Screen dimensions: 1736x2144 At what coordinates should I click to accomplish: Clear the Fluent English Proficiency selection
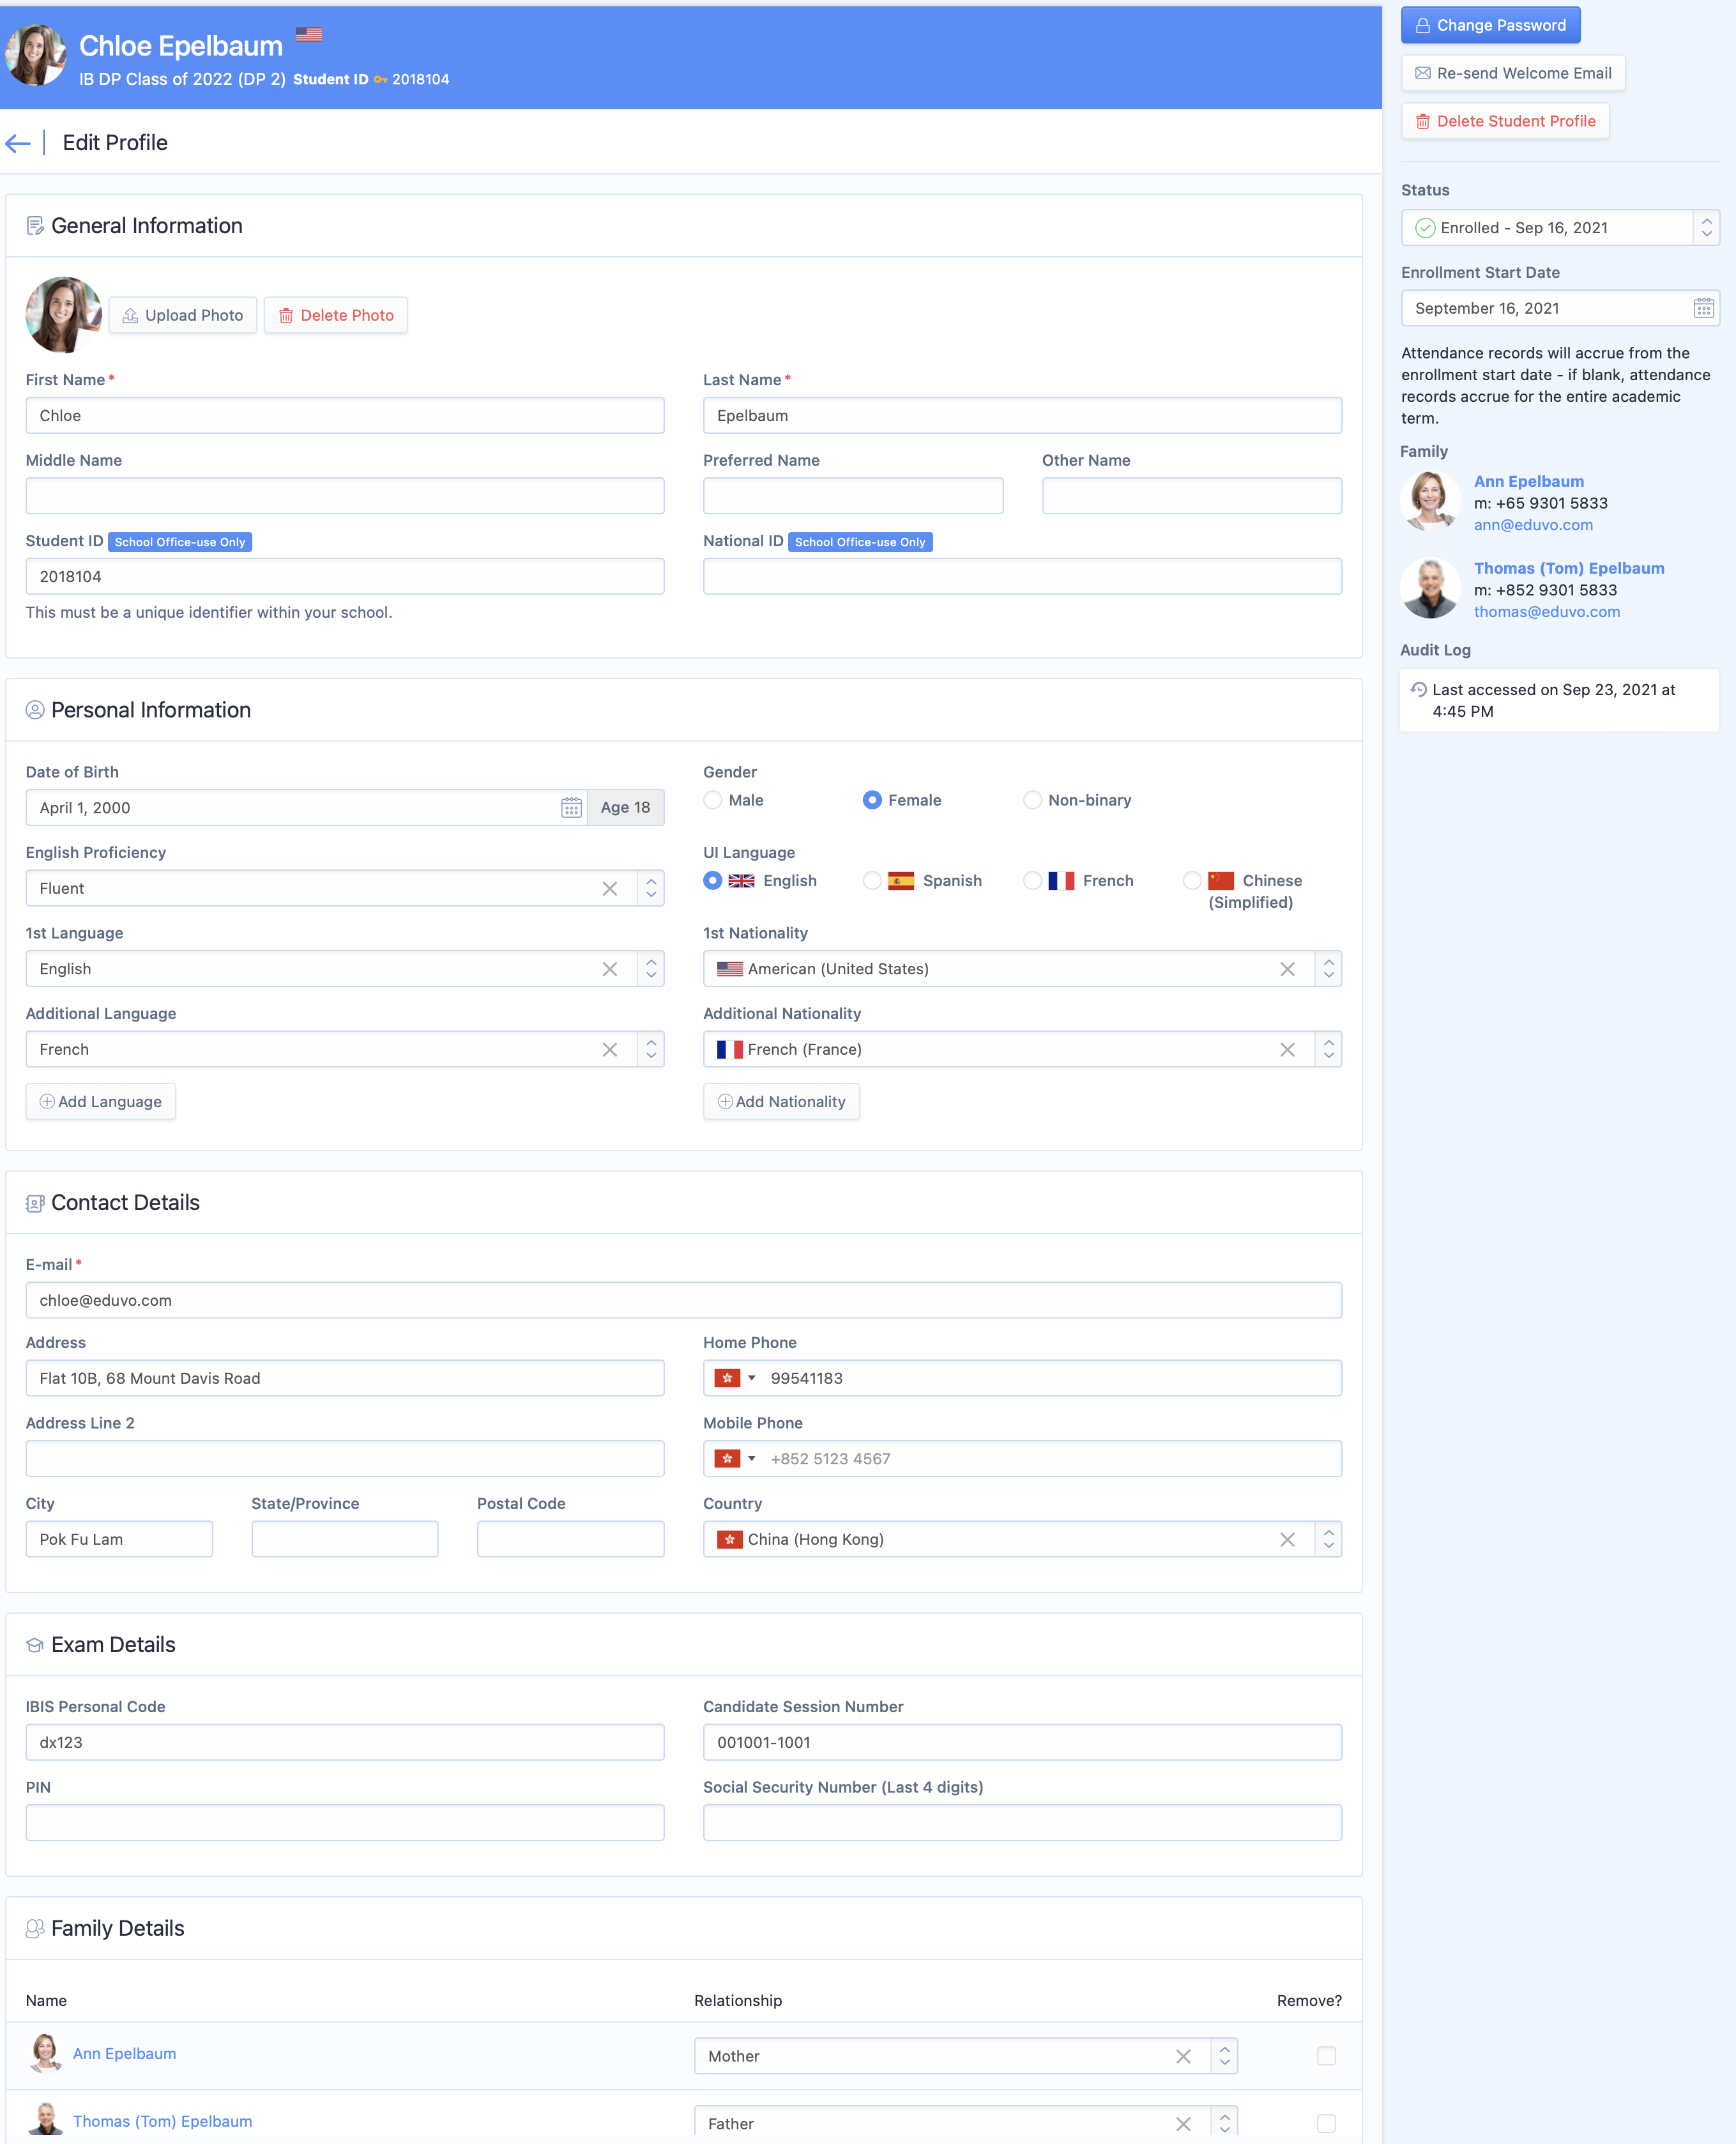tap(610, 888)
